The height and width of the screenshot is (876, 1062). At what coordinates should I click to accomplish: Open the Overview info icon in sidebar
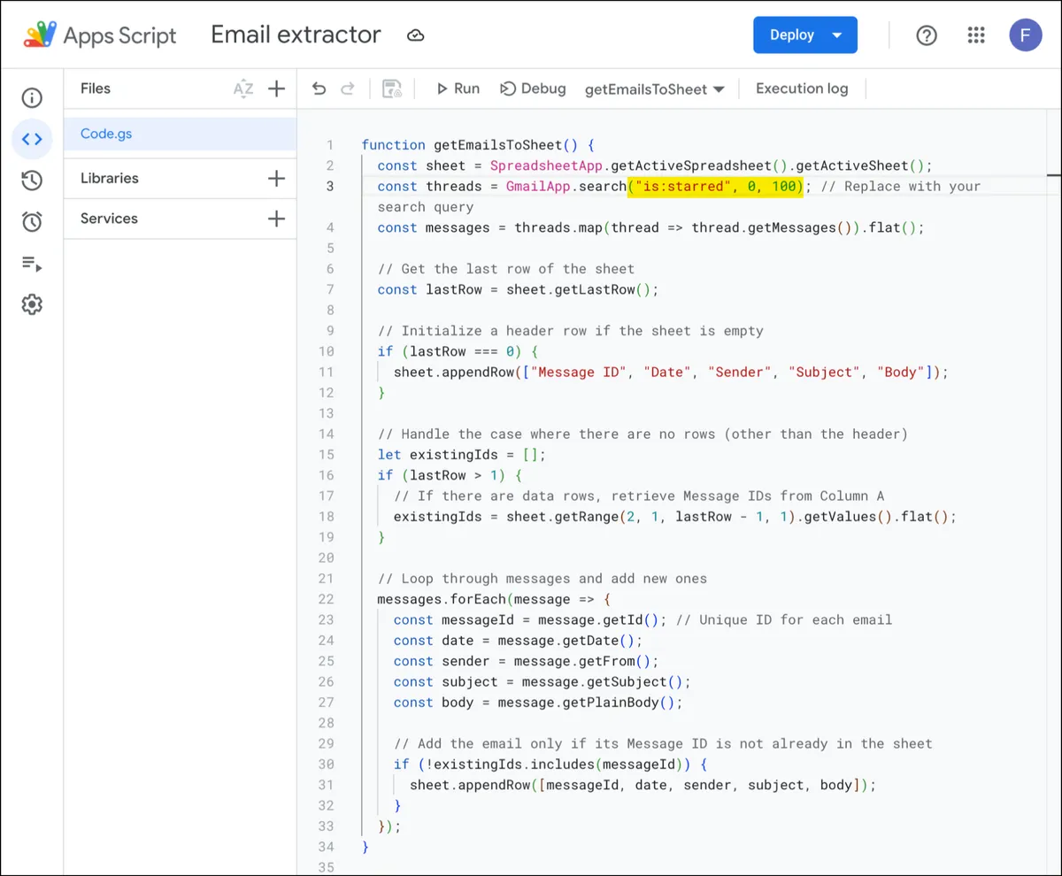[32, 98]
